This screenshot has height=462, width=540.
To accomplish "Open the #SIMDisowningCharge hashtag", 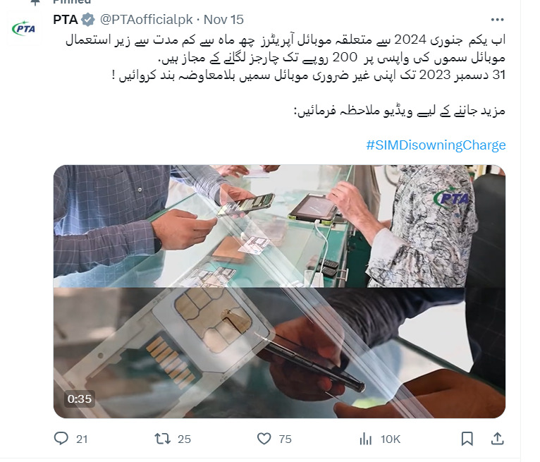I will (436, 145).
